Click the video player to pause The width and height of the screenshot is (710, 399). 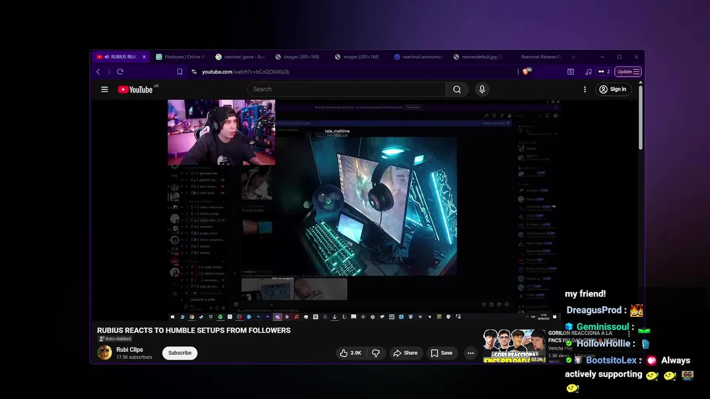[364, 210]
